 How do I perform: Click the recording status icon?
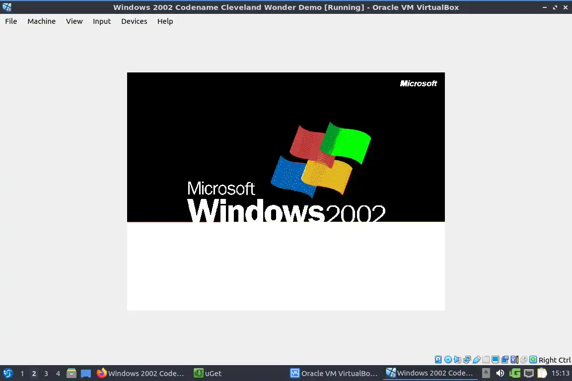505,360
